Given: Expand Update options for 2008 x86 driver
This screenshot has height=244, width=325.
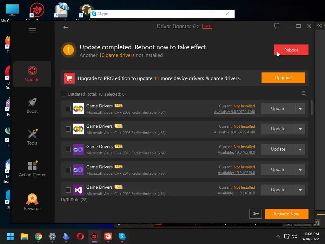Looking at the screenshot, I should click(x=300, y=129).
